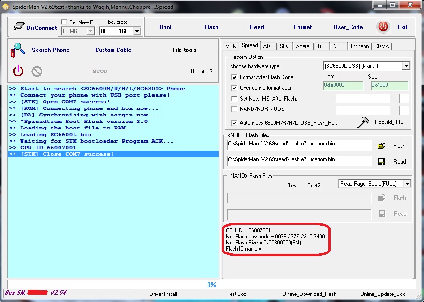
Task: Click the NOR Read floppy disk icon
Action: click(381, 162)
